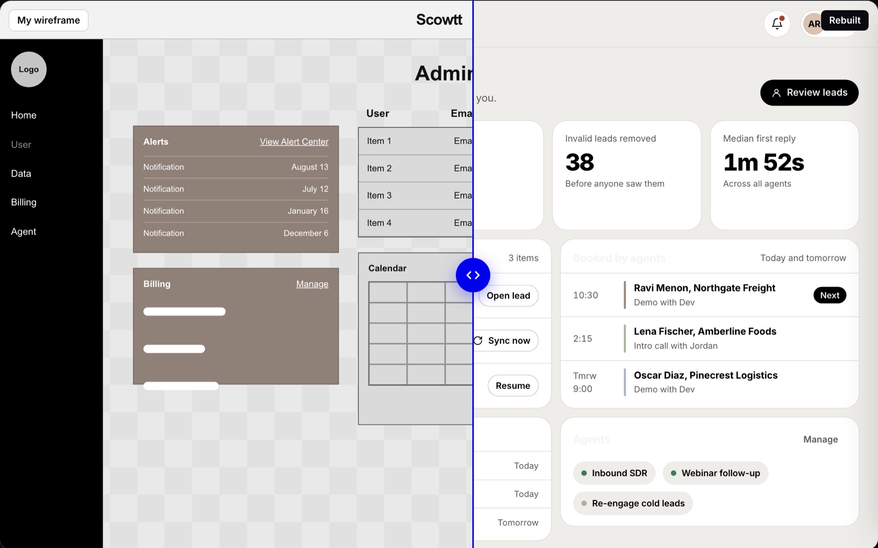This screenshot has width=878, height=548.
Task: Click the Invalid leads removed card
Action: pyautogui.click(x=626, y=175)
